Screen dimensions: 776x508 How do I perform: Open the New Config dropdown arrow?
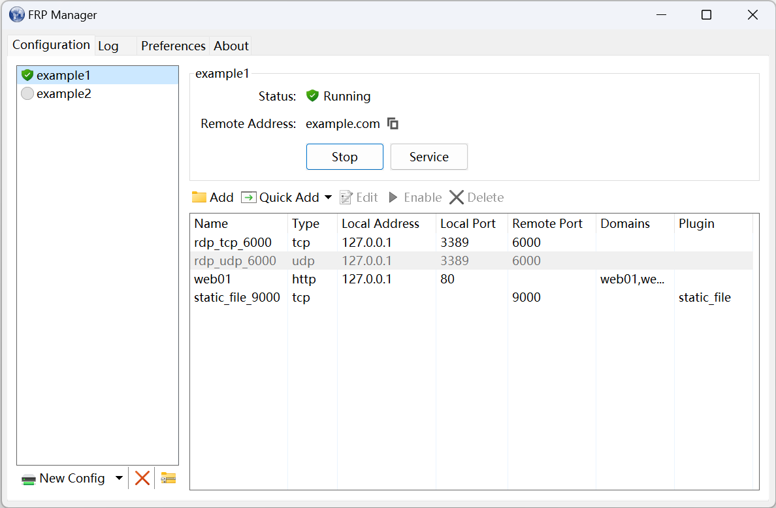click(x=119, y=478)
